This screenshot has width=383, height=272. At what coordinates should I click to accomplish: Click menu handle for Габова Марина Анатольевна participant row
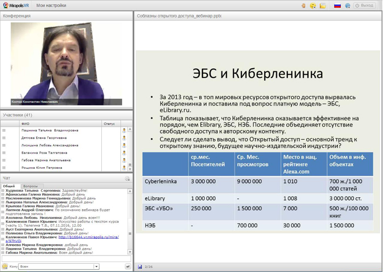pyautogui.click(x=4, y=160)
